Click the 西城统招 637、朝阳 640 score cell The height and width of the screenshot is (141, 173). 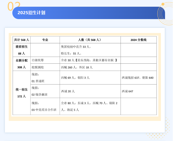coord(139,78)
